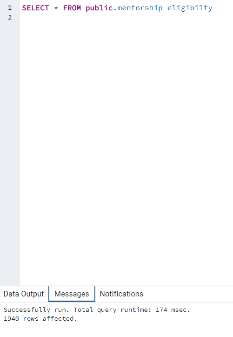Click the number 1940 in messages
This screenshot has width=233, height=337.
point(11,318)
